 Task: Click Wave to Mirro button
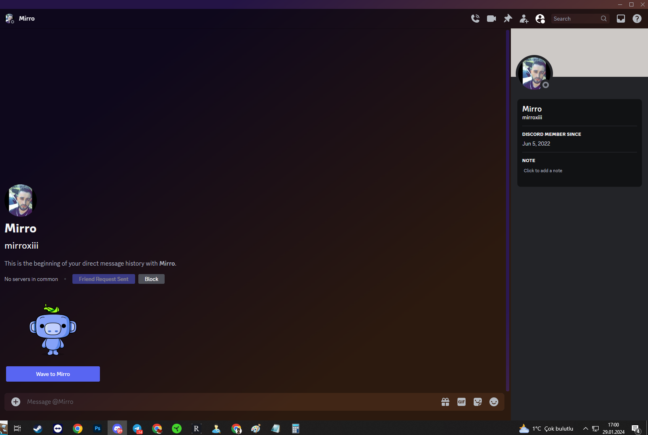tap(53, 374)
